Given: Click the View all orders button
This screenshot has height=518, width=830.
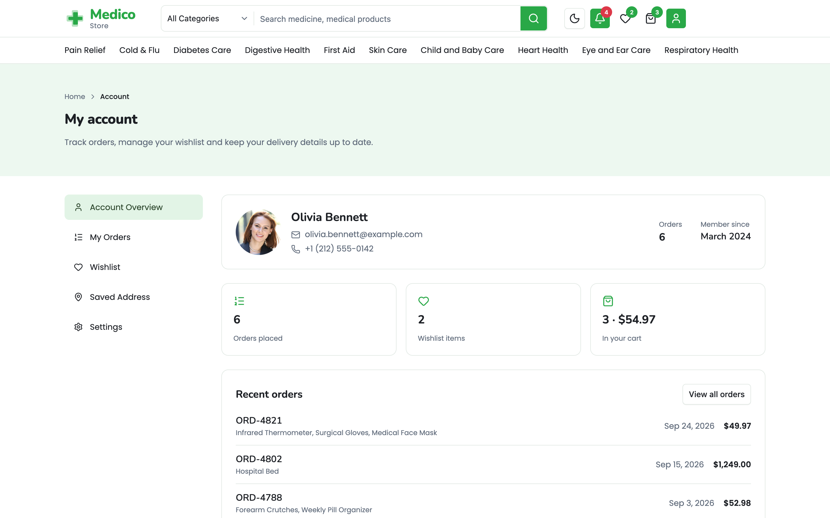Looking at the screenshot, I should (716, 394).
